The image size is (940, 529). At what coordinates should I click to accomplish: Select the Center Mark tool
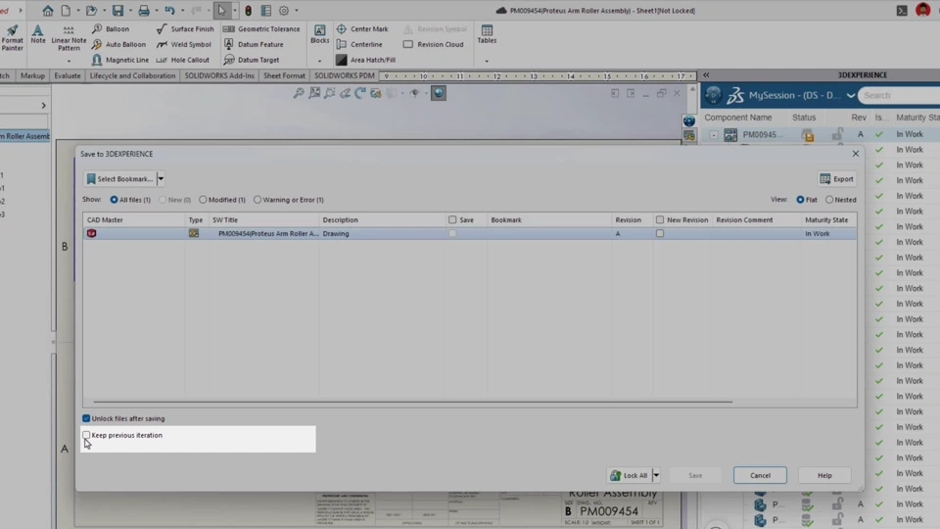362,28
